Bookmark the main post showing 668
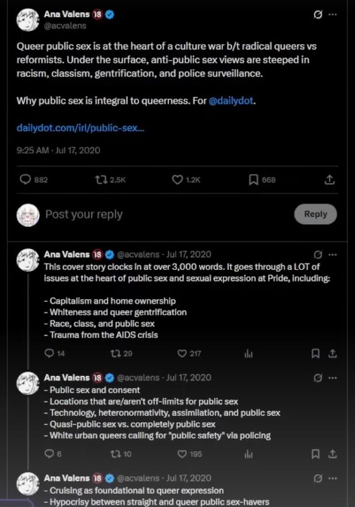 point(254,180)
